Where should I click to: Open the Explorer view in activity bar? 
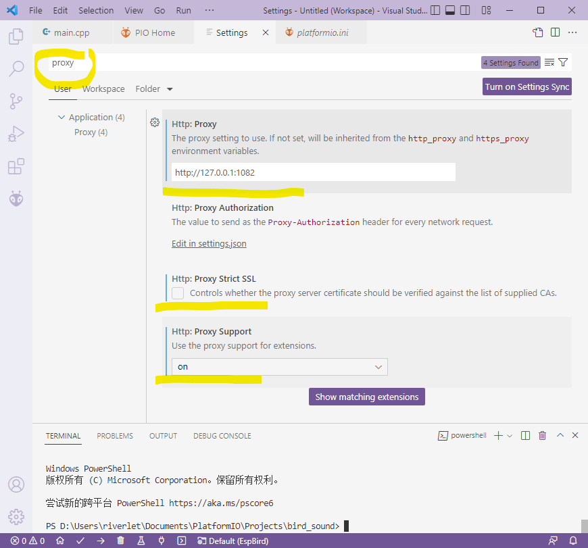click(16, 36)
